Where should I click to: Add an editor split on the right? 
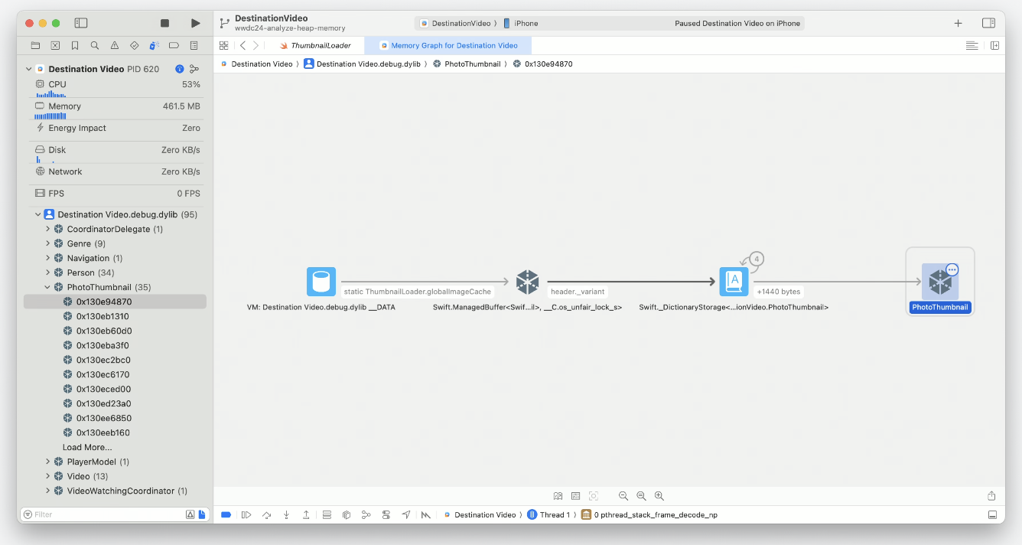[994, 45]
